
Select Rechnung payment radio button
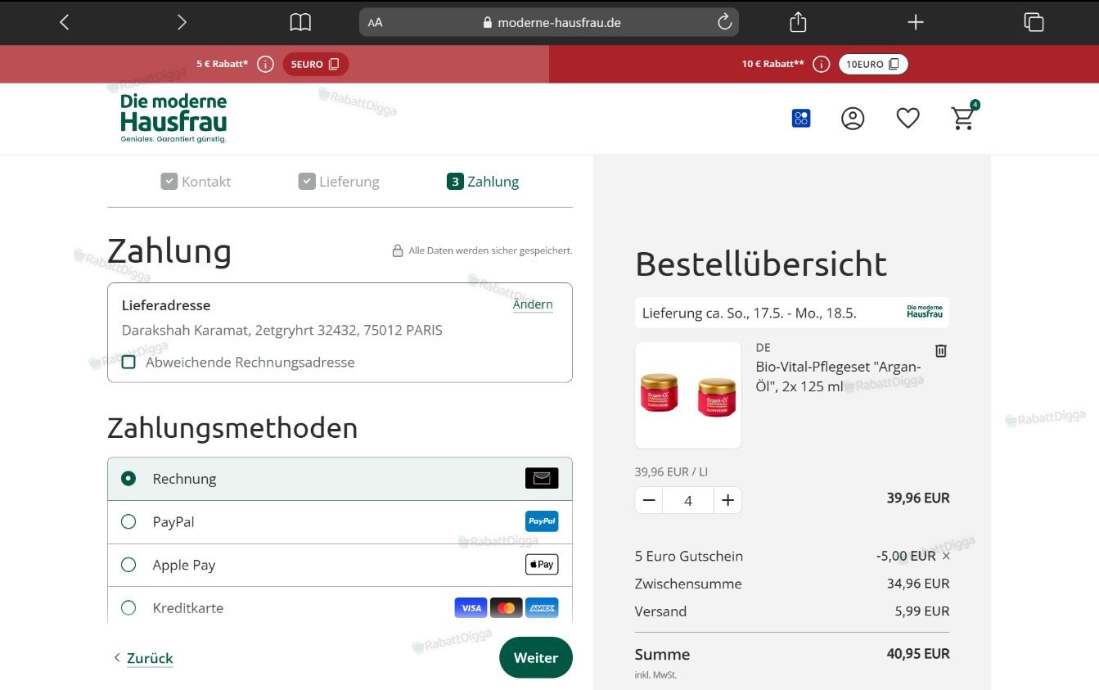coord(128,478)
